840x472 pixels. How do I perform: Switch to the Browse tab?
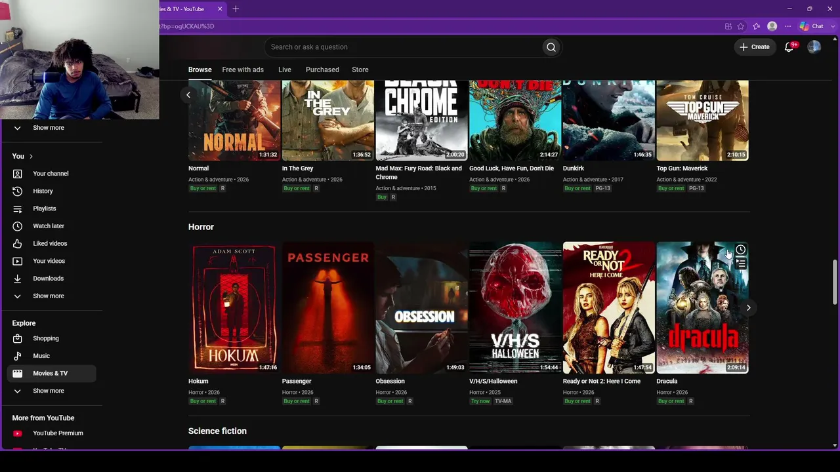tap(200, 69)
